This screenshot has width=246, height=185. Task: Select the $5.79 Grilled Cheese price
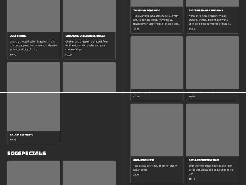136,175
